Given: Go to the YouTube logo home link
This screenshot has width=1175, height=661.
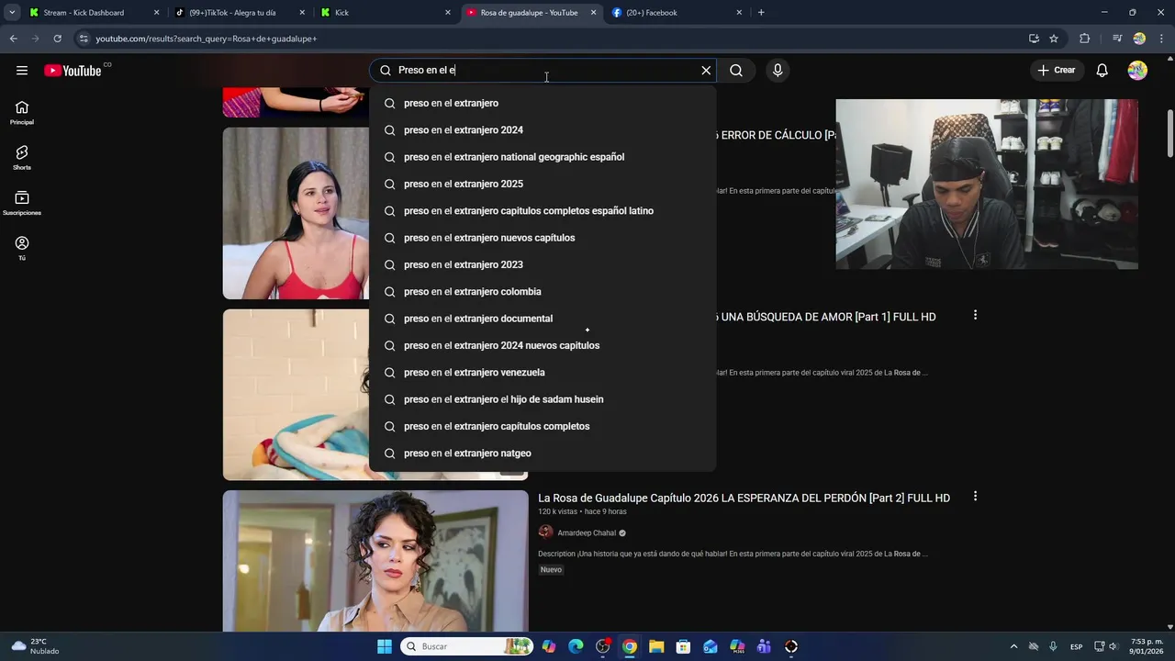Looking at the screenshot, I should point(73,71).
